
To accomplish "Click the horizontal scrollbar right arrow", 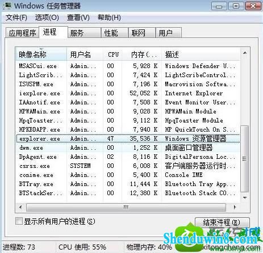I will pos(235,207).
